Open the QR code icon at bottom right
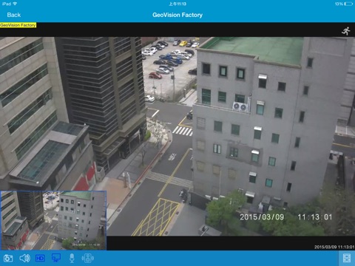355x266 pixels. click(x=347, y=258)
